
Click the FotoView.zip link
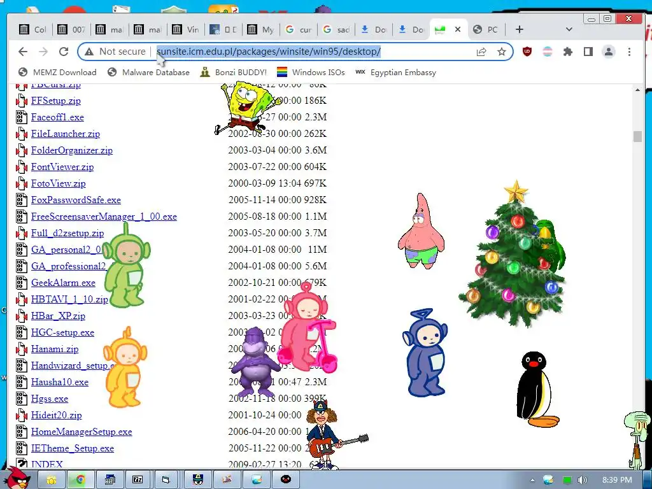[58, 183]
